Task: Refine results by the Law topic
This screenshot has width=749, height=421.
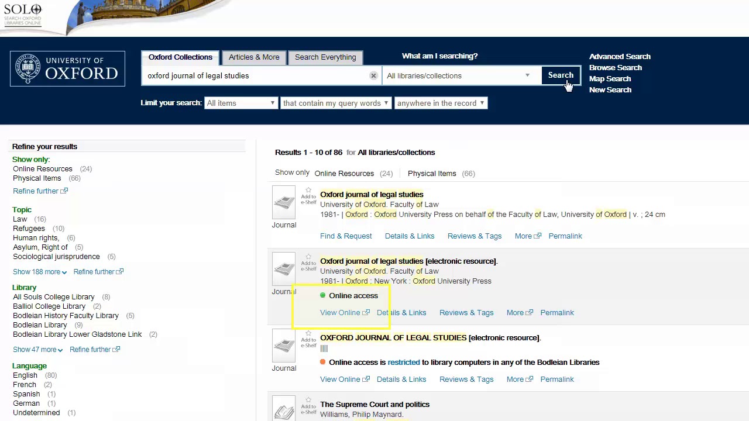Action: [20, 219]
